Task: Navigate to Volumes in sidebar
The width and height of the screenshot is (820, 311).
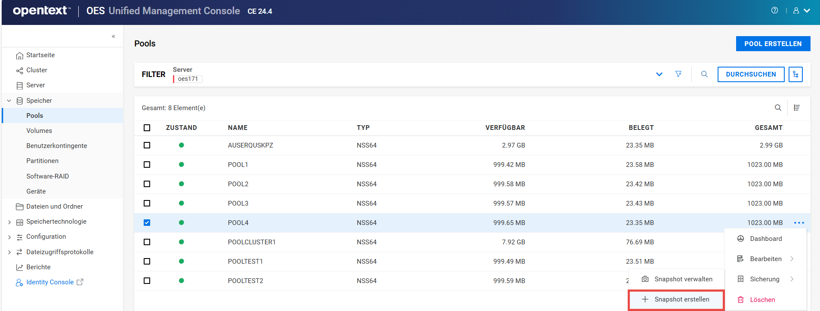Action: tap(39, 131)
